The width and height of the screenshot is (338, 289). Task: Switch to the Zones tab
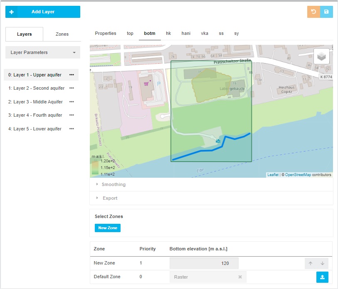[x=62, y=34]
